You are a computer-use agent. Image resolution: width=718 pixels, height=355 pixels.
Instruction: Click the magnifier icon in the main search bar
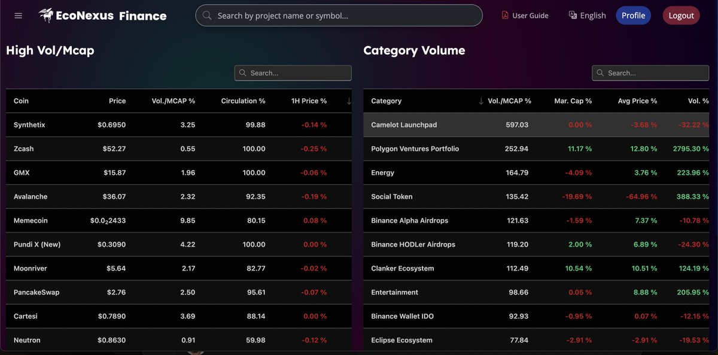[206, 15]
